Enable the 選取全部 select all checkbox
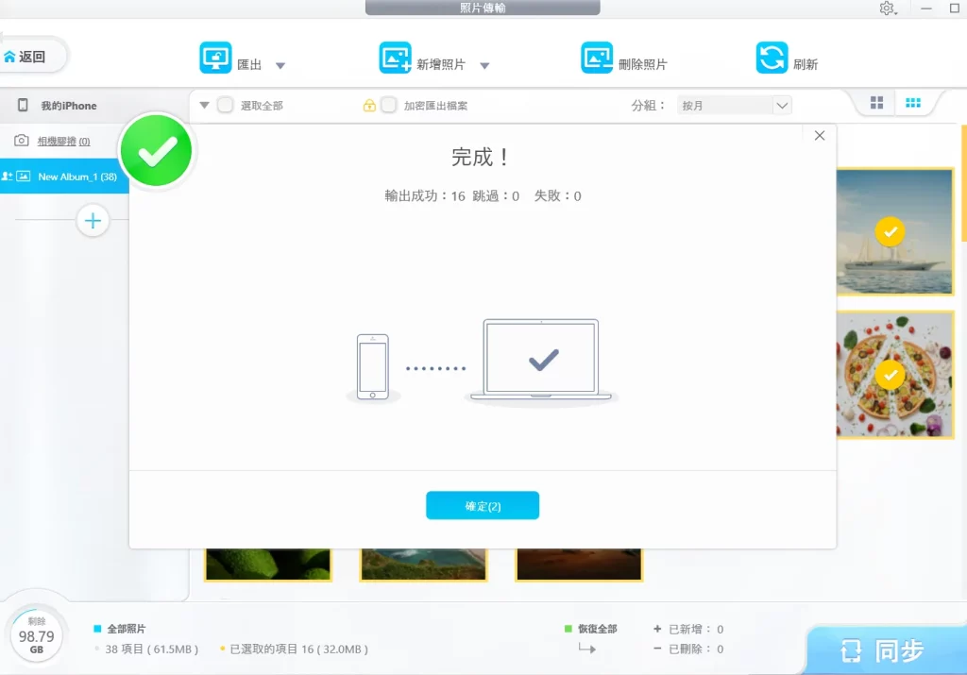The height and width of the screenshot is (675, 967). (x=225, y=106)
